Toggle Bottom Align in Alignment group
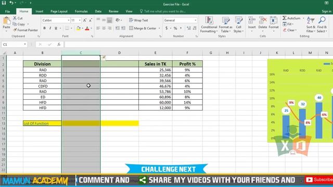This screenshot has width=333, height=187. coord(110,20)
